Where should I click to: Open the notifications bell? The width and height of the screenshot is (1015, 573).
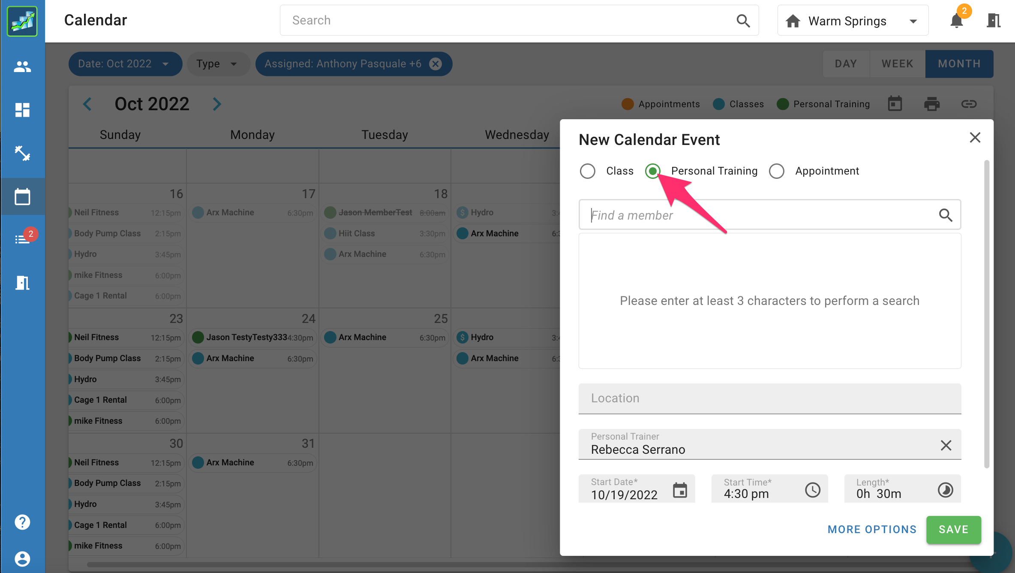coord(956,20)
